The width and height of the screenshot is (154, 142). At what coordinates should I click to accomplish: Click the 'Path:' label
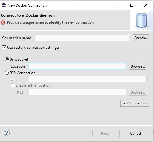(x=21, y=92)
